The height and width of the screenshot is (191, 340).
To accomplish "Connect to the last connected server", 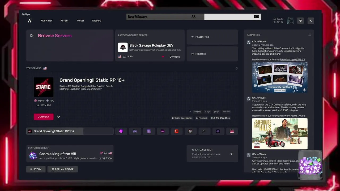I will tap(175, 57).
